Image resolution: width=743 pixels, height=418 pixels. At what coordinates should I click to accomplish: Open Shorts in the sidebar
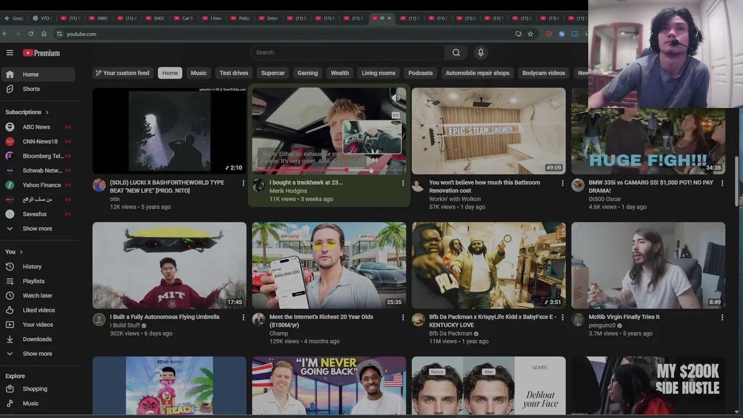(x=38, y=89)
